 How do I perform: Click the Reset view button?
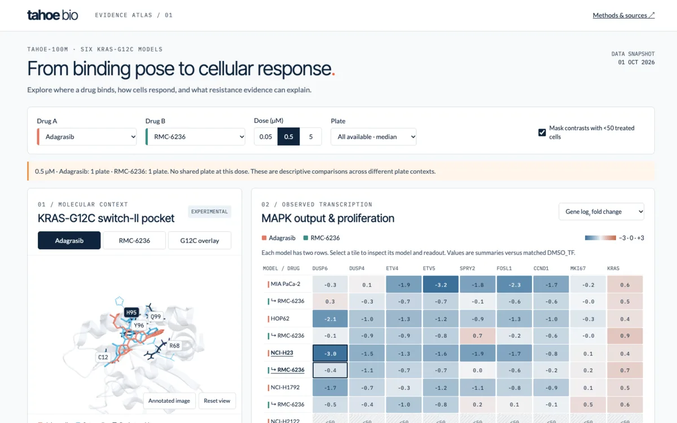(217, 400)
